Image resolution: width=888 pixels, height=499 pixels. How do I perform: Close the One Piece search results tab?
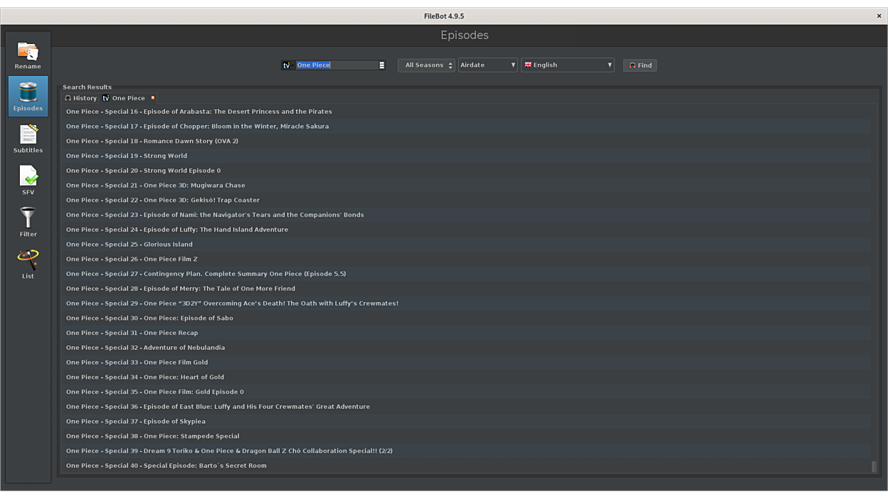pyautogui.click(x=152, y=97)
